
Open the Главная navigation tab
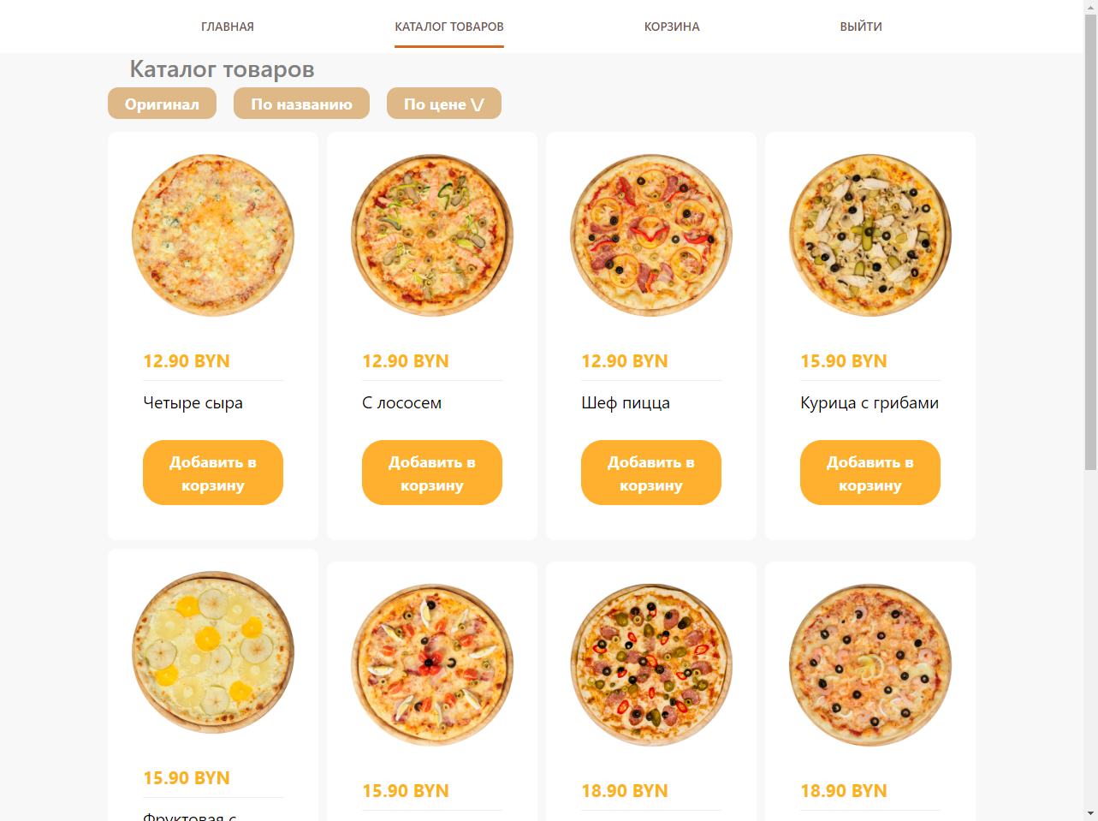click(x=227, y=27)
